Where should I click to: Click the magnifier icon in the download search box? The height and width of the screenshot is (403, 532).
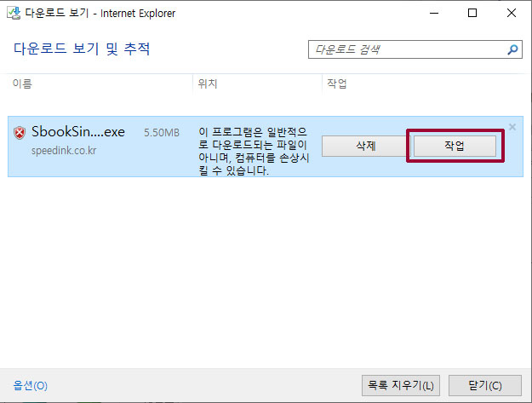coord(512,50)
